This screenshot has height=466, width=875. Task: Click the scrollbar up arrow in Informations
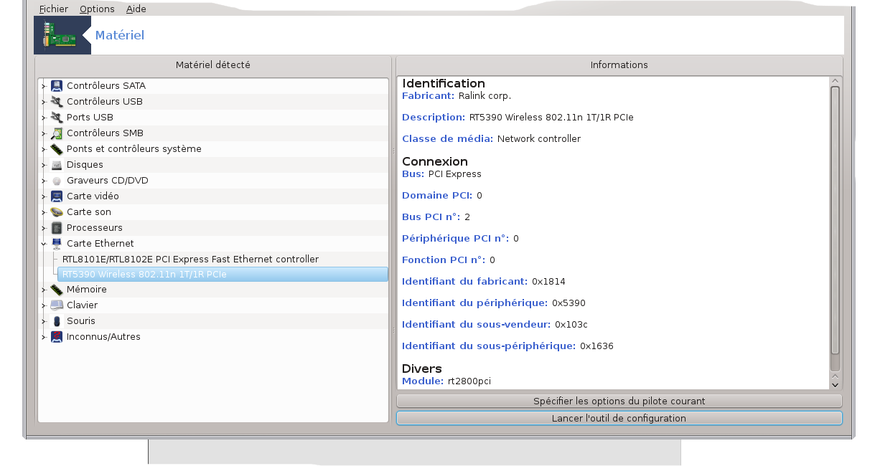click(x=835, y=81)
